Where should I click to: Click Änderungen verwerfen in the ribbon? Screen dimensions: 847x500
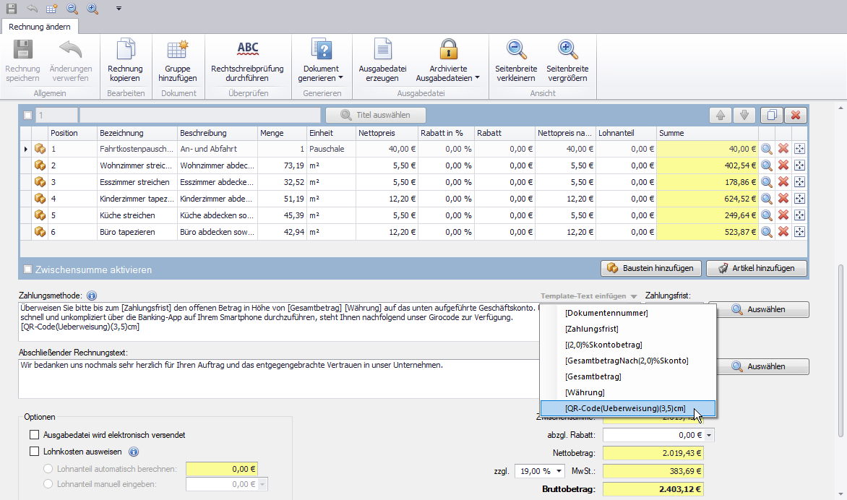[x=71, y=61]
